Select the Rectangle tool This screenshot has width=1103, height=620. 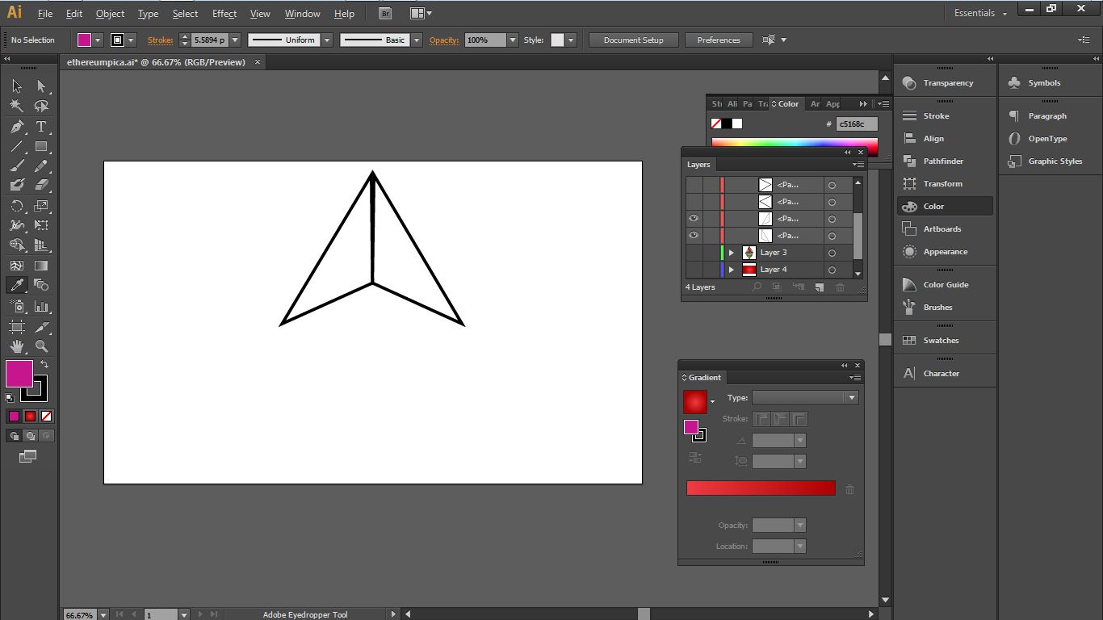41,147
